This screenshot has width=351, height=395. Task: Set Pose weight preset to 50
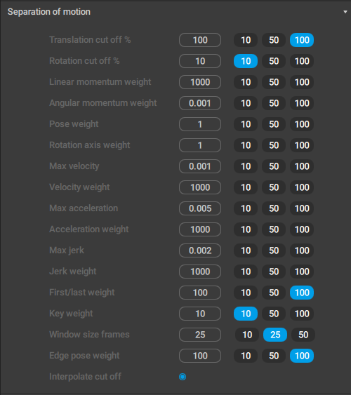click(x=274, y=124)
